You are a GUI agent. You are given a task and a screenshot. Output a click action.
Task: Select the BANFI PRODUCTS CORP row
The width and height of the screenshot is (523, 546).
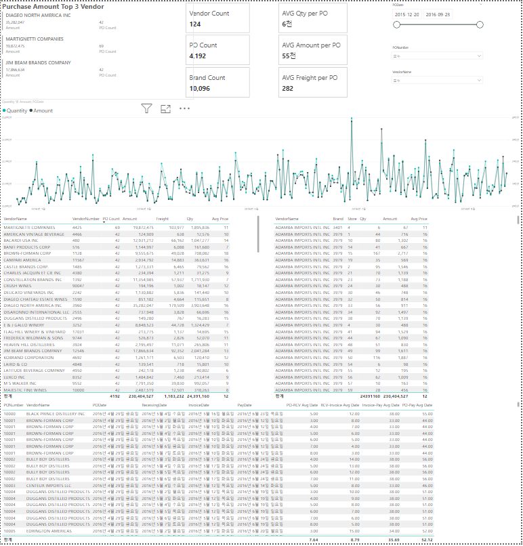pyautogui.click(x=117, y=247)
